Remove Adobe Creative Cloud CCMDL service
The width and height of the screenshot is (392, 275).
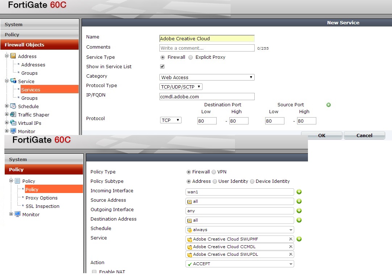click(291, 247)
